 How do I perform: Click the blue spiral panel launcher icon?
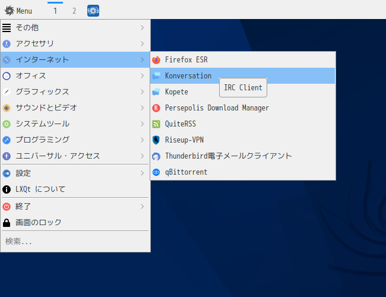[93, 11]
